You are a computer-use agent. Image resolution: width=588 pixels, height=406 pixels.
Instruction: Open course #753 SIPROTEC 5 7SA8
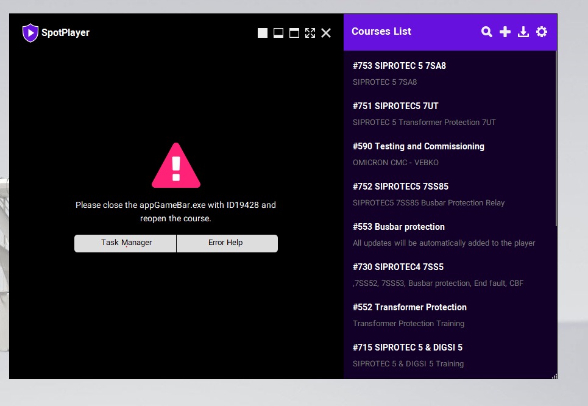click(x=399, y=66)
